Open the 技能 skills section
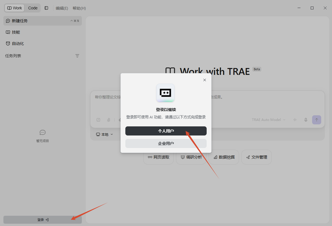This screenshot has width=332, height=226. point(43,32)
